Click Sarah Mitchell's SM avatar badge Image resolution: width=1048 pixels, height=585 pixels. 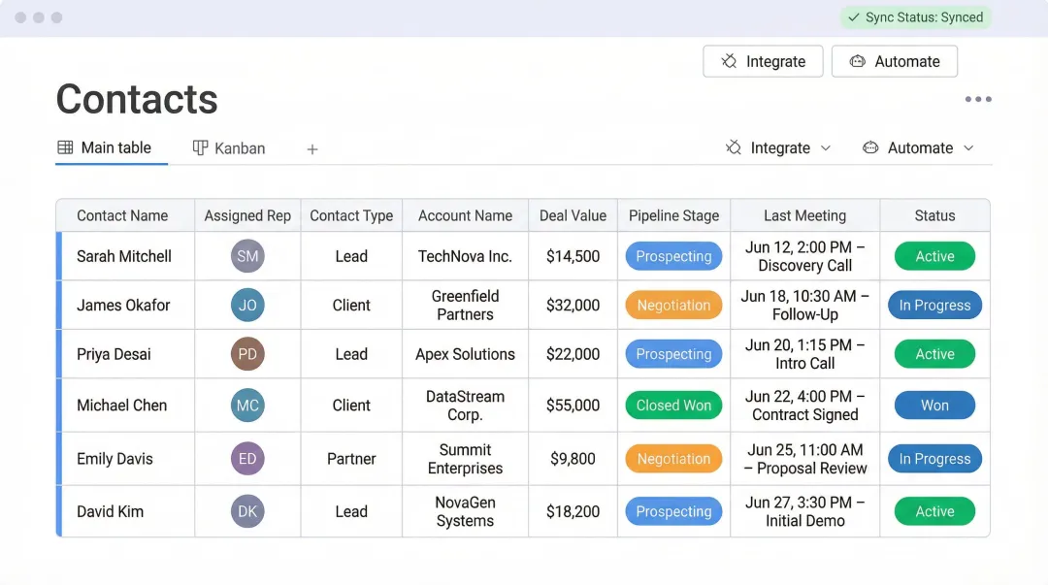coord(246,256)
